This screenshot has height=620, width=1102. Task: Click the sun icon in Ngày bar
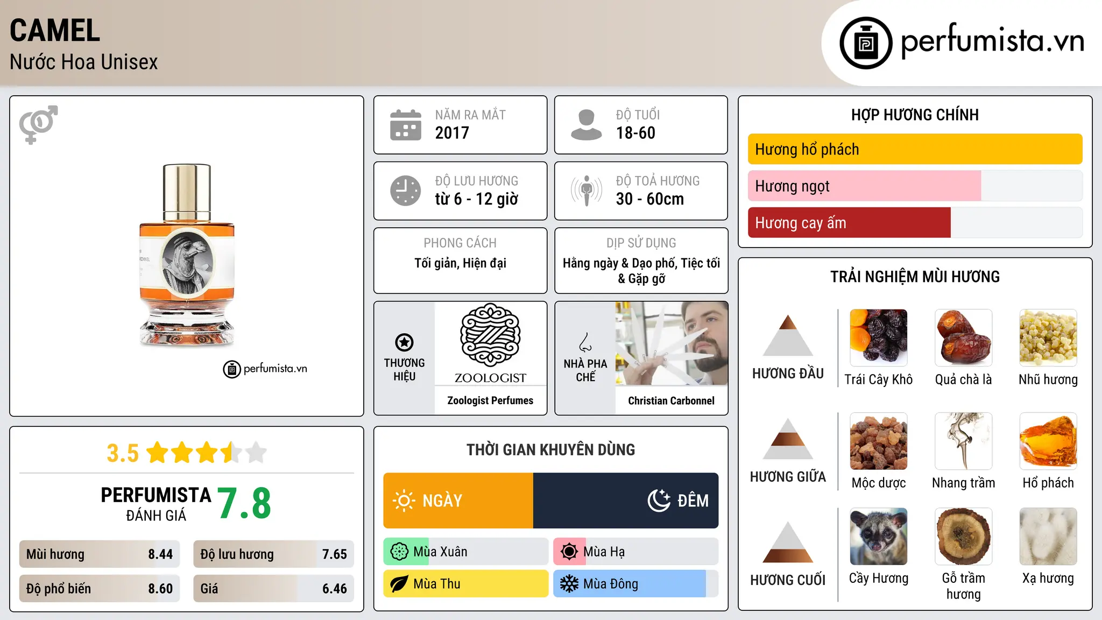coord(404,501)
